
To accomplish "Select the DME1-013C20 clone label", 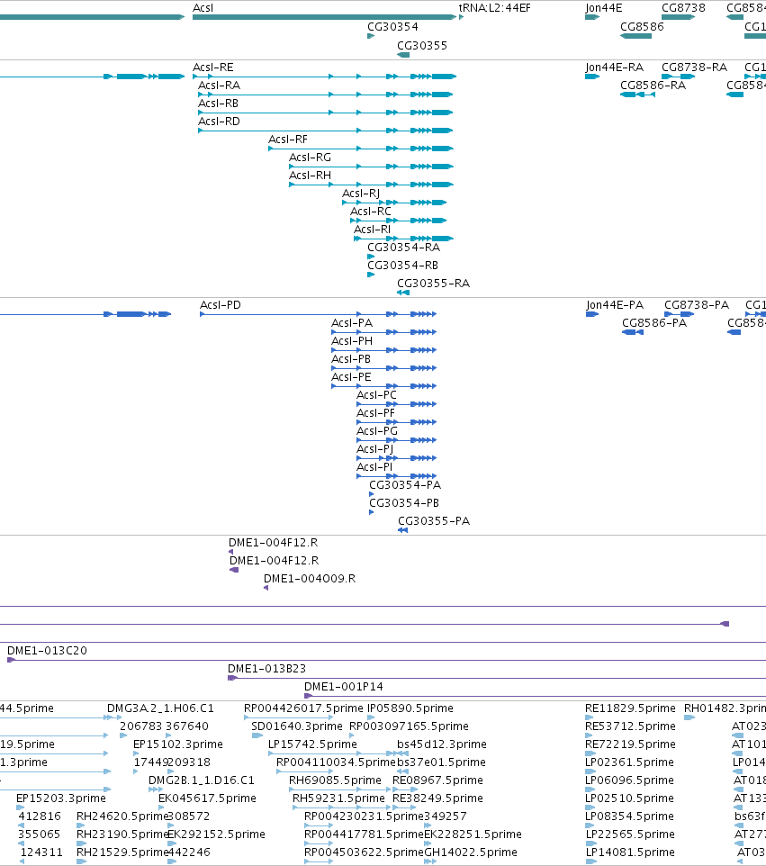I will [47, 651].
